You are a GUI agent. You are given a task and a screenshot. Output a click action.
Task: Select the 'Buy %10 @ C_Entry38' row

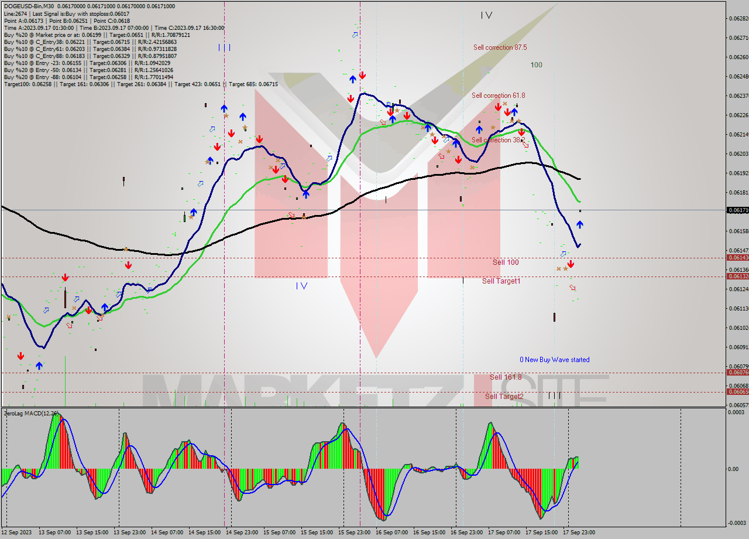(89, 42)
